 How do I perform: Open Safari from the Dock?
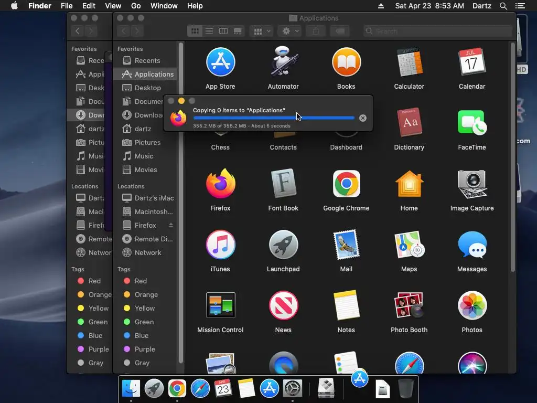coord(200,389)
